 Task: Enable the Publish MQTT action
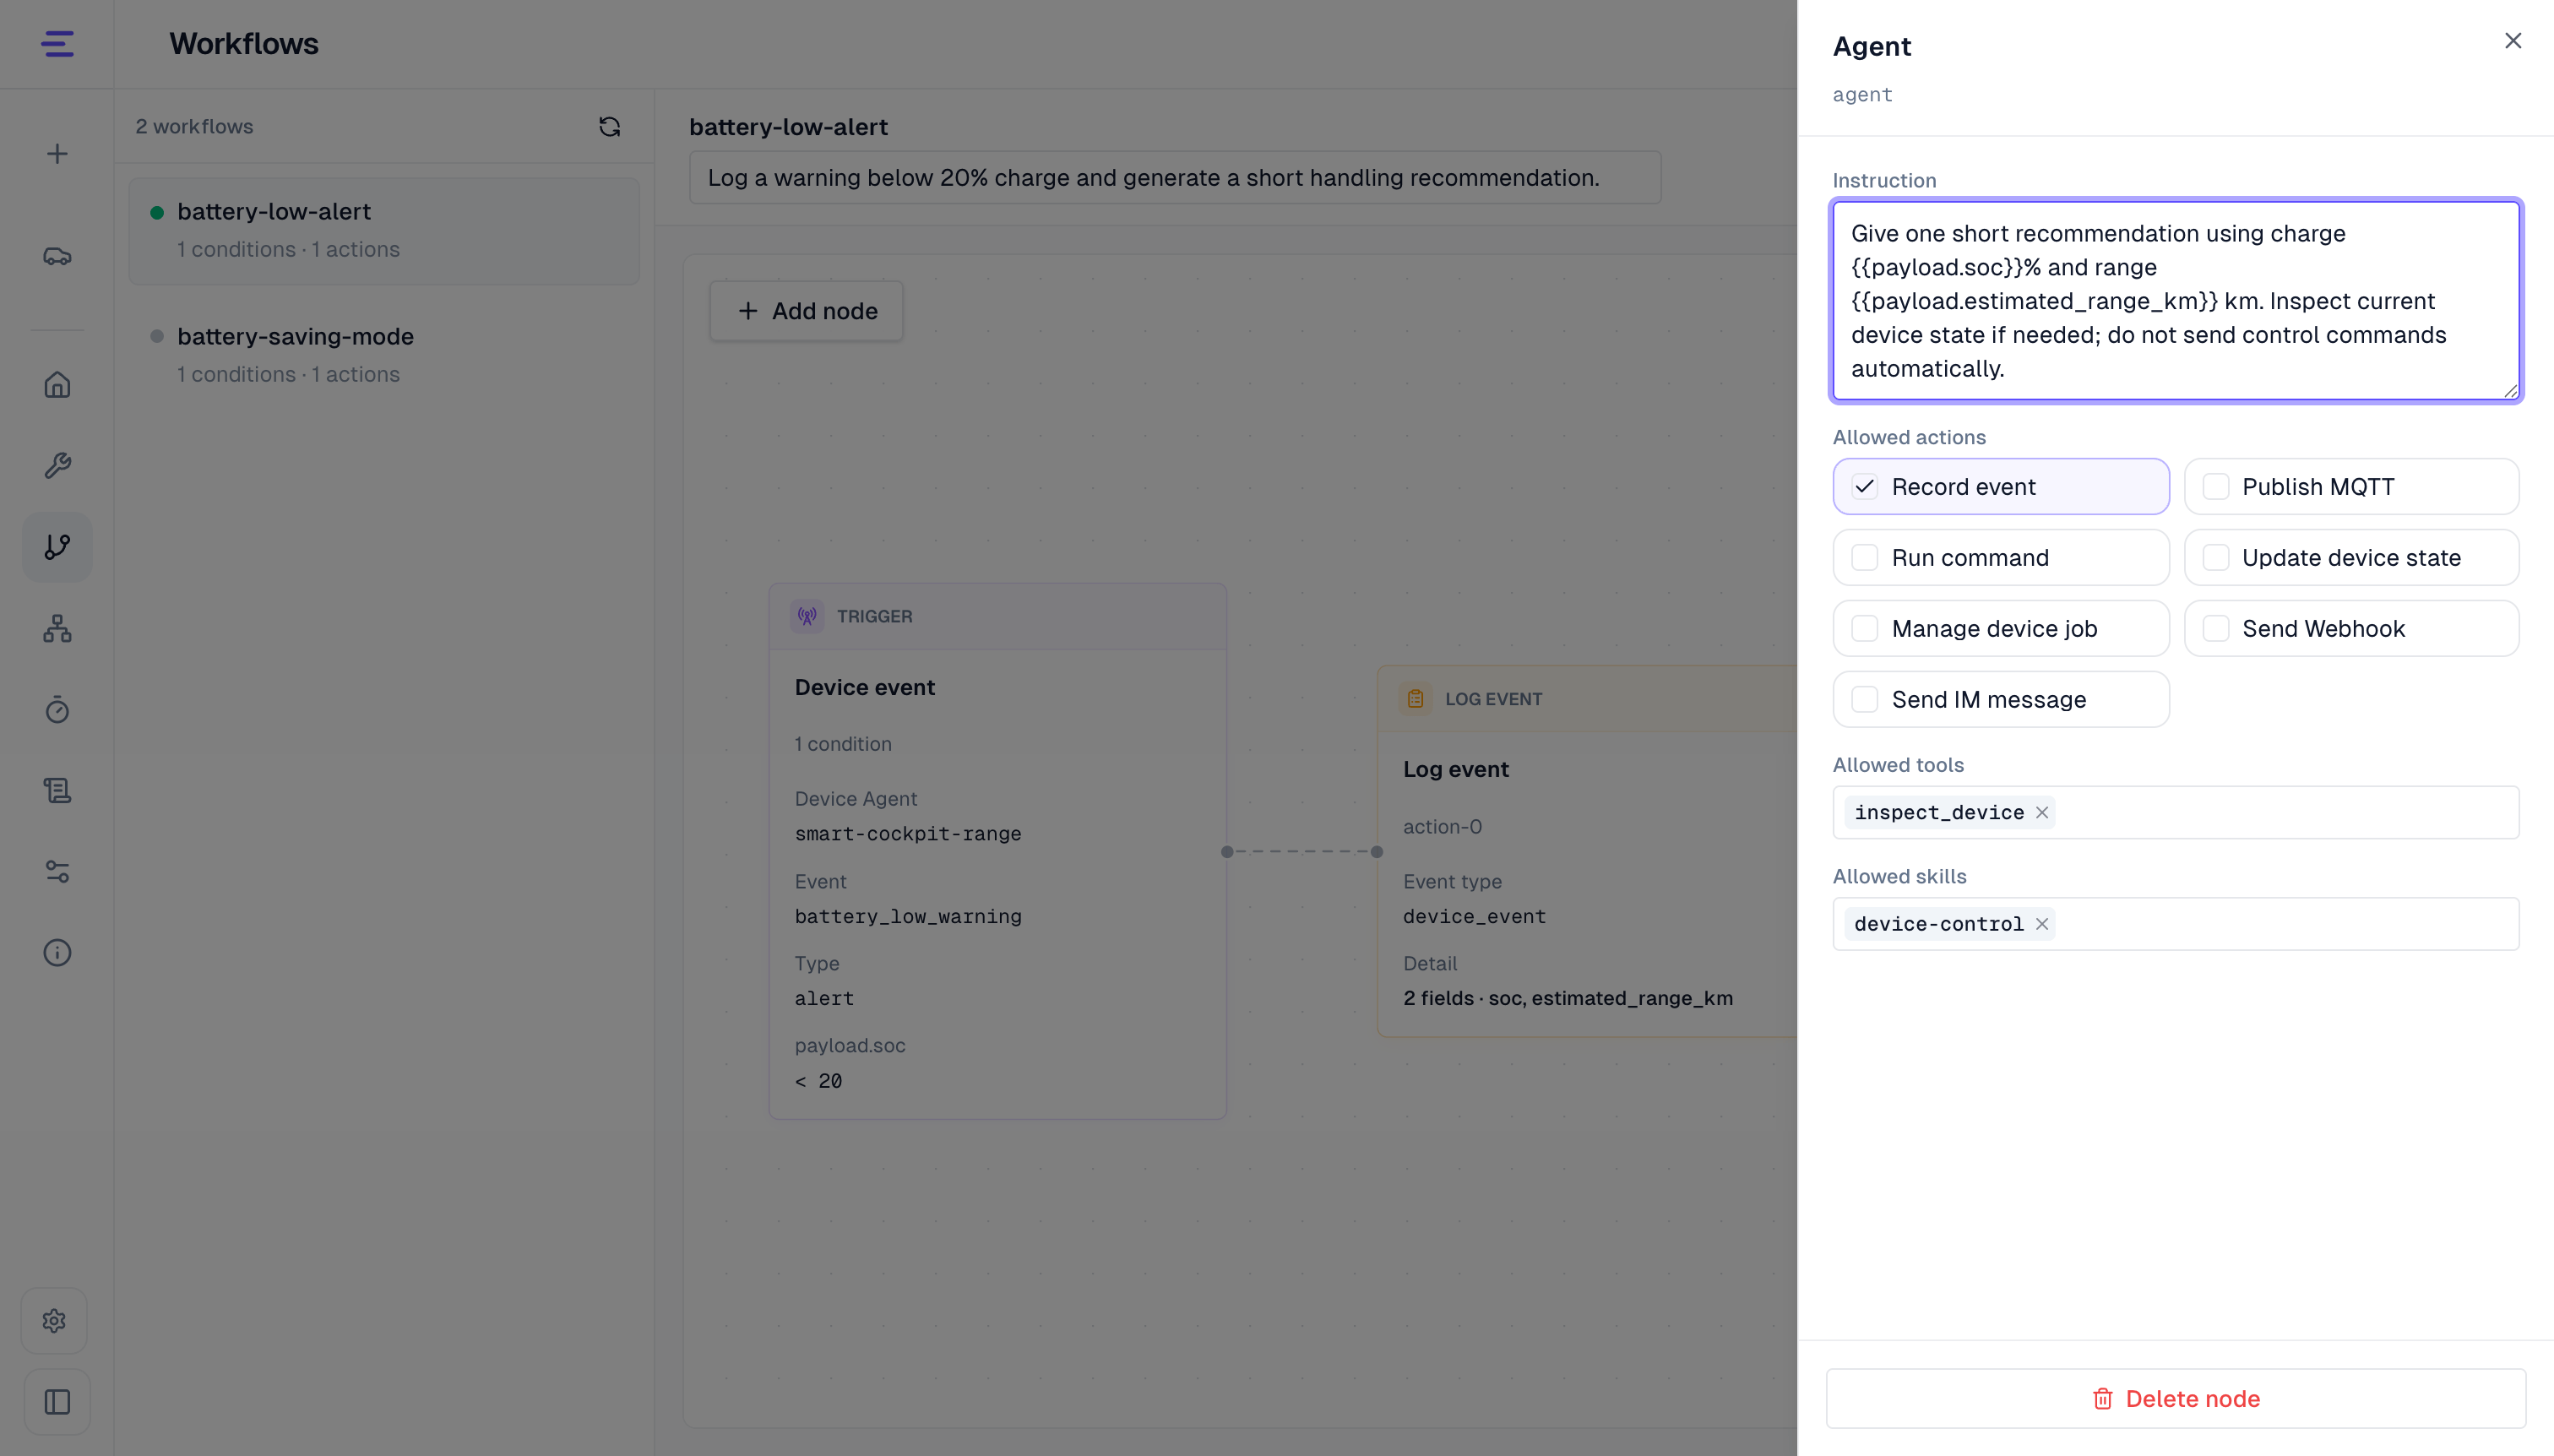(x=2351, y=487)
